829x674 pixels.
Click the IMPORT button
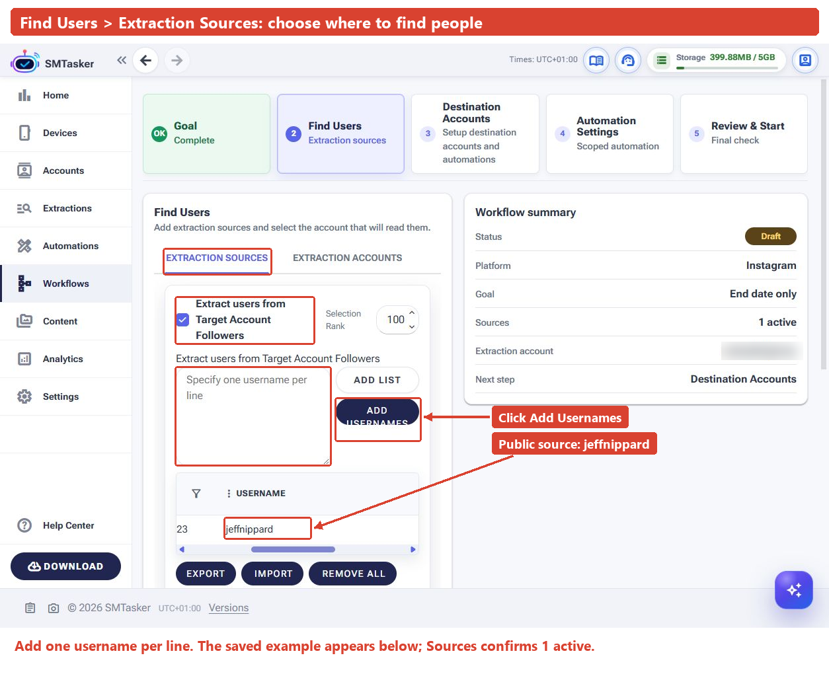[273, 574]
